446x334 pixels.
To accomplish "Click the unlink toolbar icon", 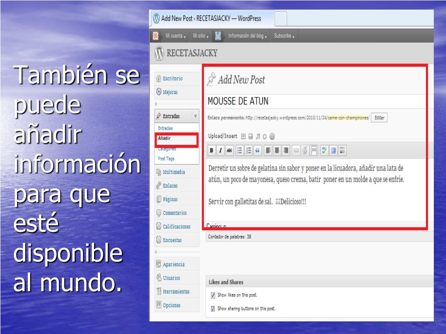I will coord(305,150).
